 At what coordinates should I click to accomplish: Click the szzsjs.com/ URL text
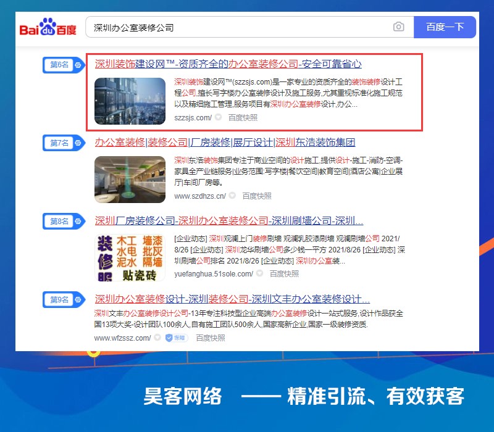(x=193, y=118)
